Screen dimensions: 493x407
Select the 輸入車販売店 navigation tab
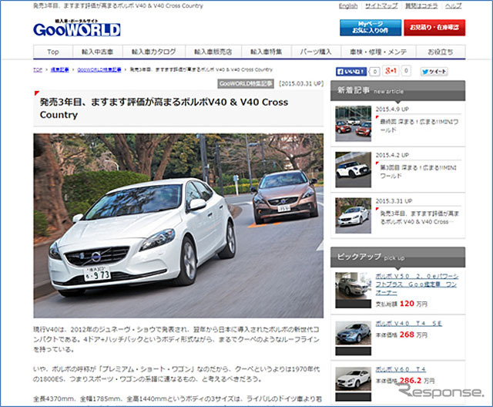[213, 52]
